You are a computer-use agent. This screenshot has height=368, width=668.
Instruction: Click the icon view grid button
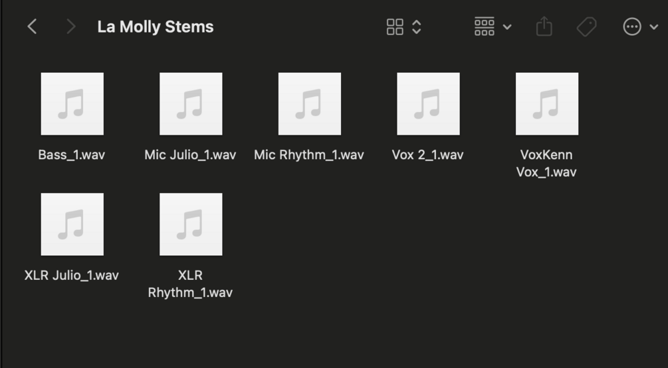[395, 27]
